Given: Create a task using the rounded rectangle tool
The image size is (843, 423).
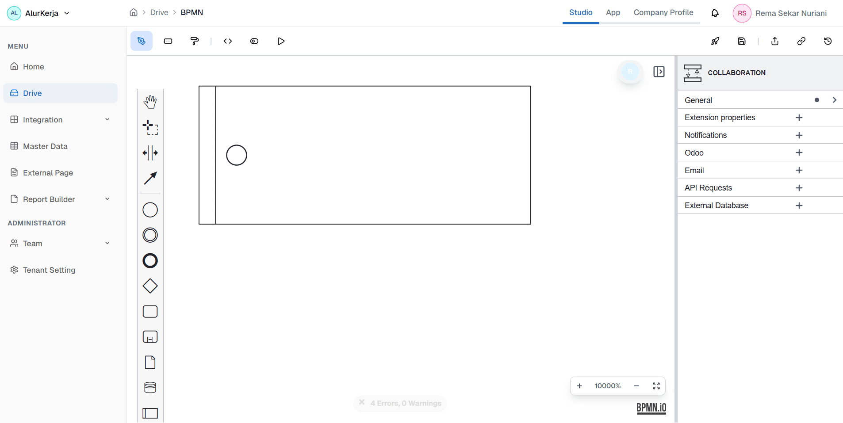Looking at the screenshot, I should click(150, 311).
